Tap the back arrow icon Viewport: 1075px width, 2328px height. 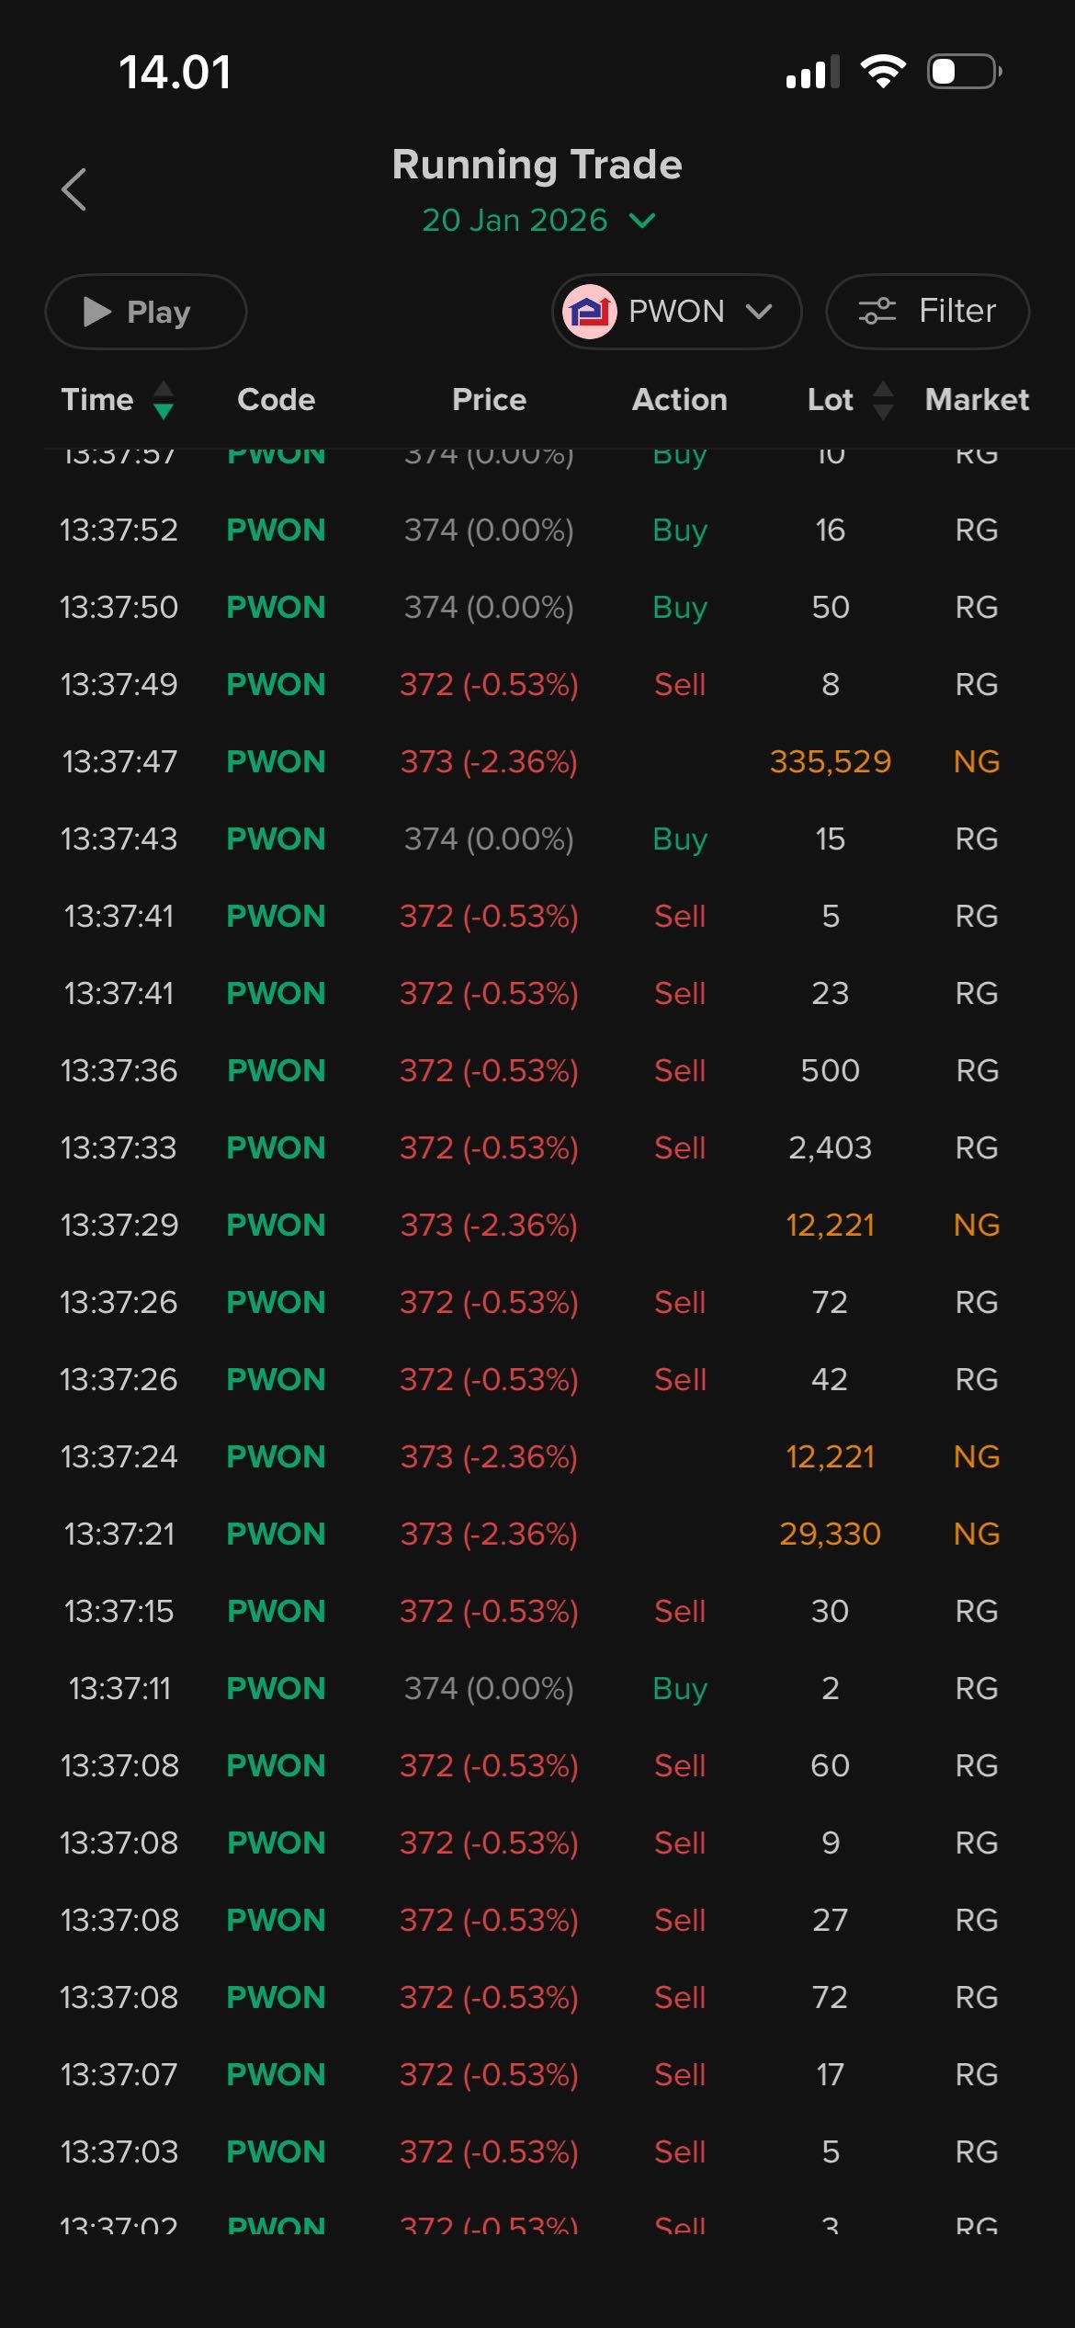pyautogui.click(x=74, y=189)
